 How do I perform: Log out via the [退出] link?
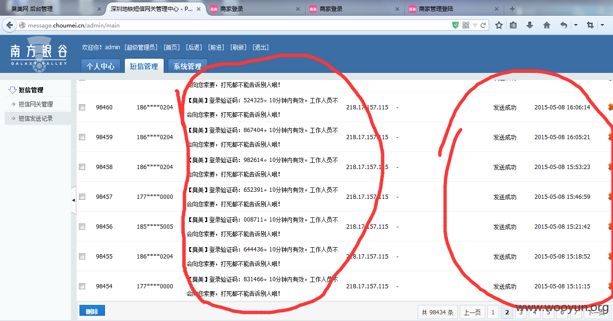click(261, 47)
